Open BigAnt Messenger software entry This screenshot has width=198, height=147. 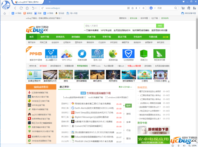pos(92,117)
